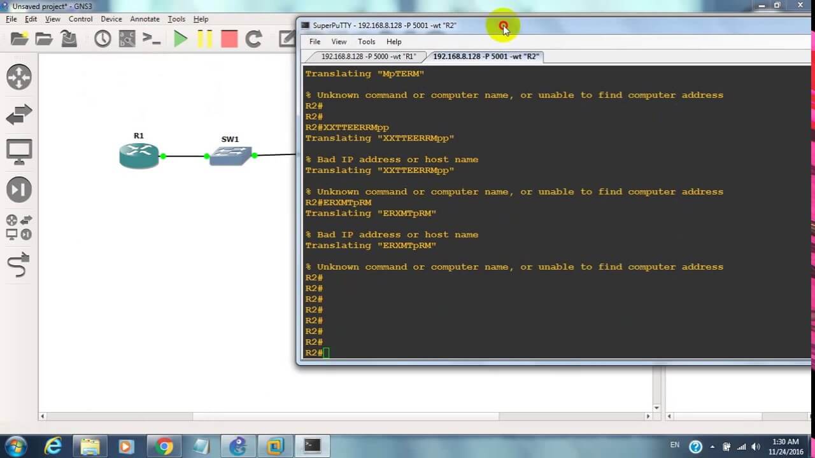
Task: Click the 'Translating "MpTERM"' terminal line
Action: tap(364, 74)
